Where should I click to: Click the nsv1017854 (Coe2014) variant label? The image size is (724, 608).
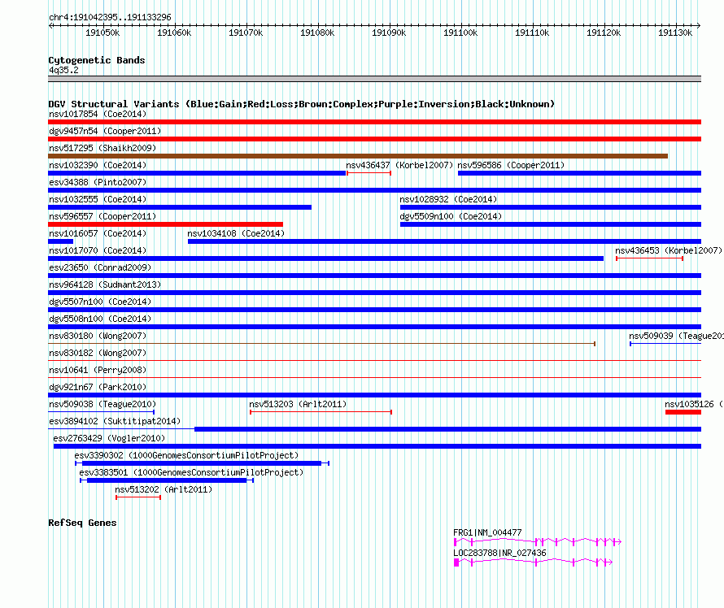click(x=98, y=114)
